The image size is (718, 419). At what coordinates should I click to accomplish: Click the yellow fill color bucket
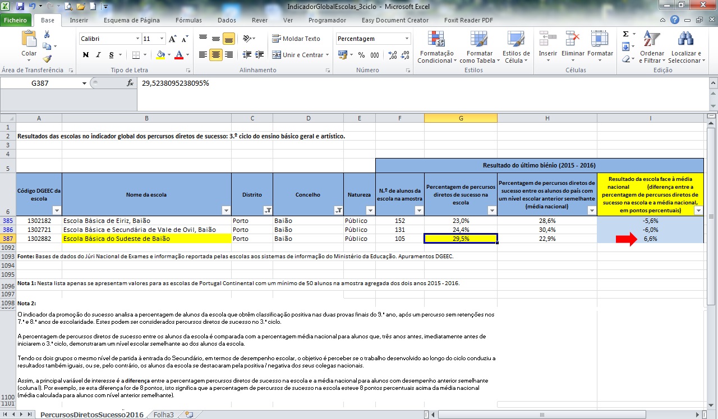coord(161,55)
